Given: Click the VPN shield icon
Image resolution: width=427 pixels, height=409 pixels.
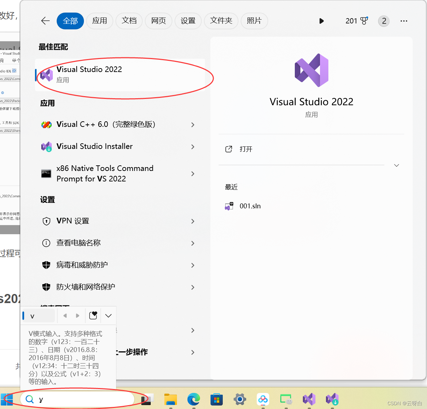Looking at the screenshot, I should click(46, 221).
